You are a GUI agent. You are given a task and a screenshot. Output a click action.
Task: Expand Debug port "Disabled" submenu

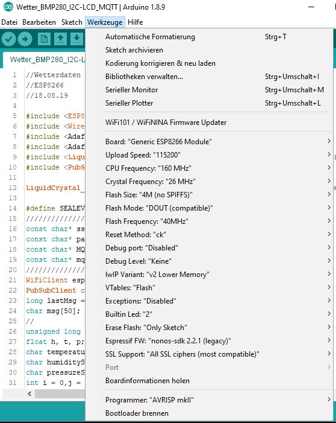210,247
